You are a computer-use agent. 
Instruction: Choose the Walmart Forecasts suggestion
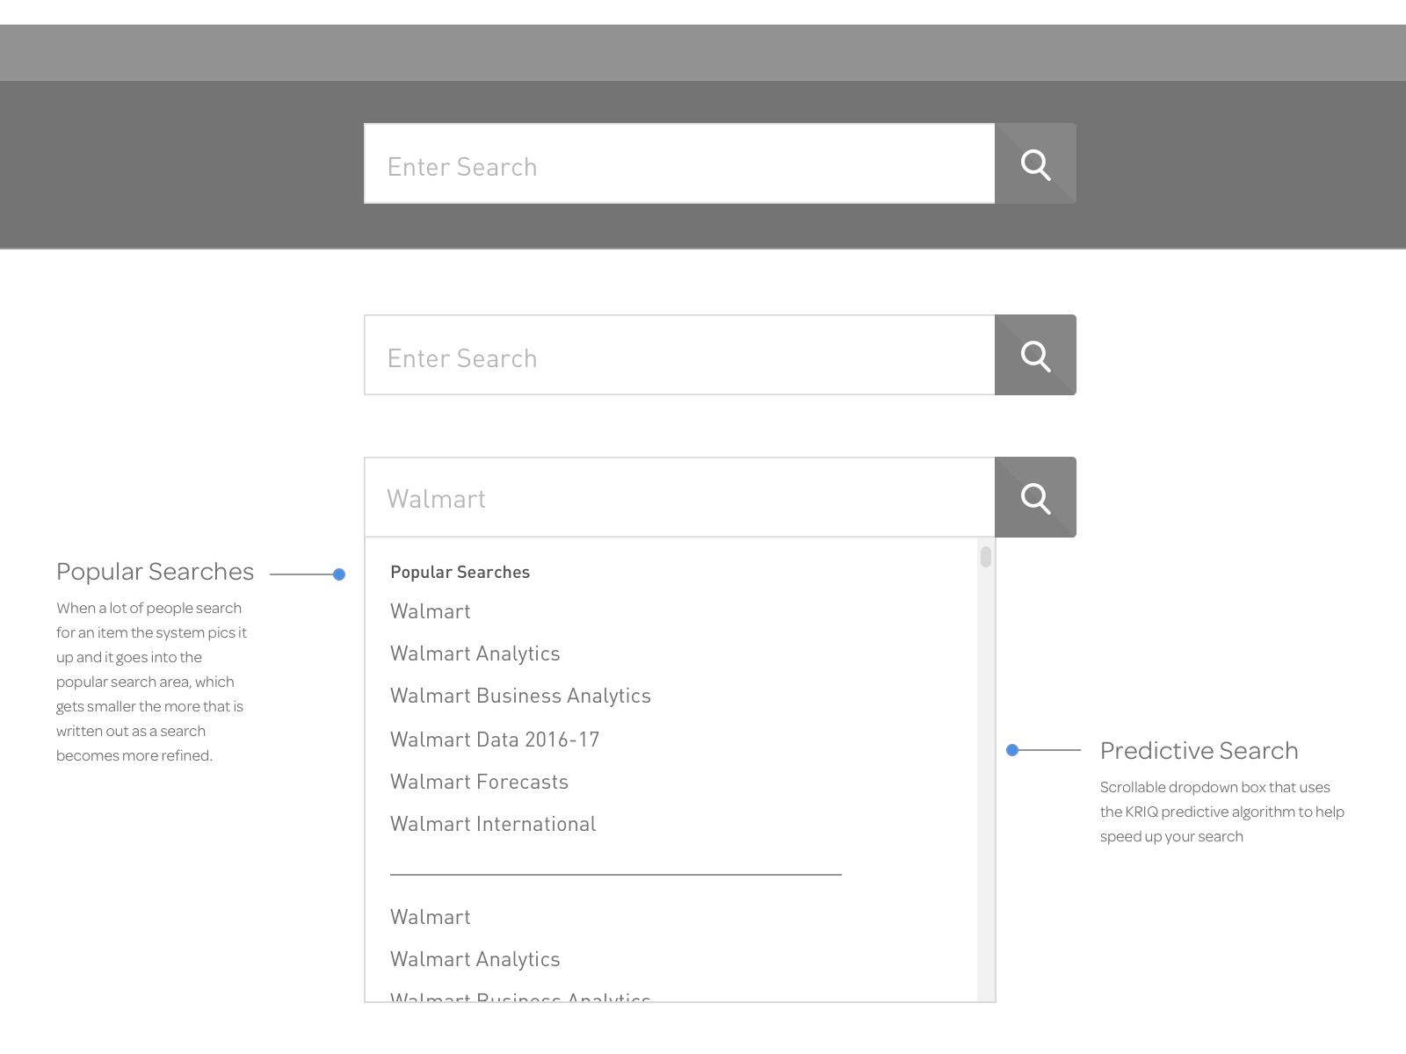point(479,782)
